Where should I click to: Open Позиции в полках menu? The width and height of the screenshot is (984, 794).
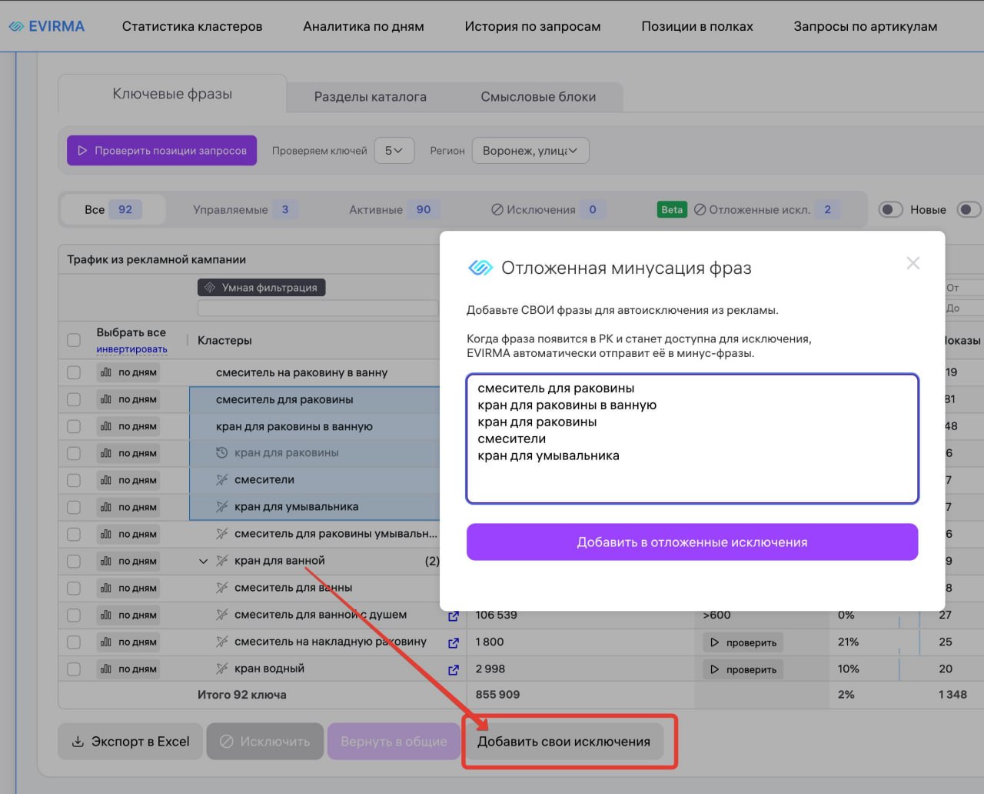click(697, 26)
